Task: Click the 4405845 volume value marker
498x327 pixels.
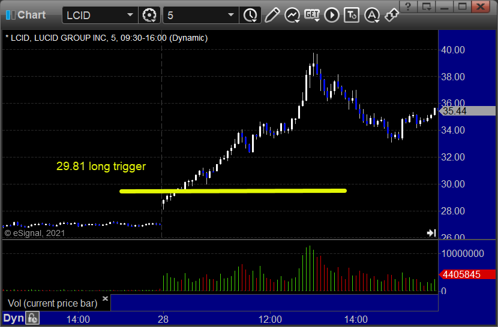Action: 467,274
